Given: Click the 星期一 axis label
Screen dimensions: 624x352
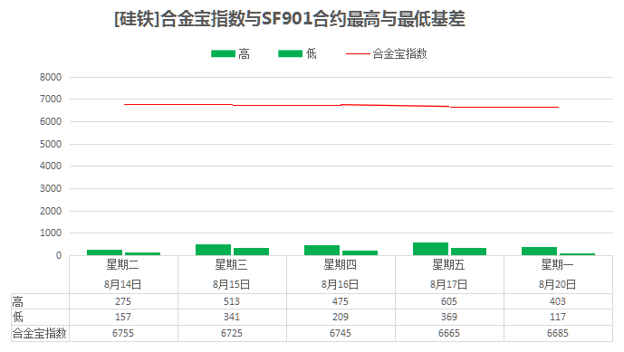Looking at the screenshot, I should point(557,264).
